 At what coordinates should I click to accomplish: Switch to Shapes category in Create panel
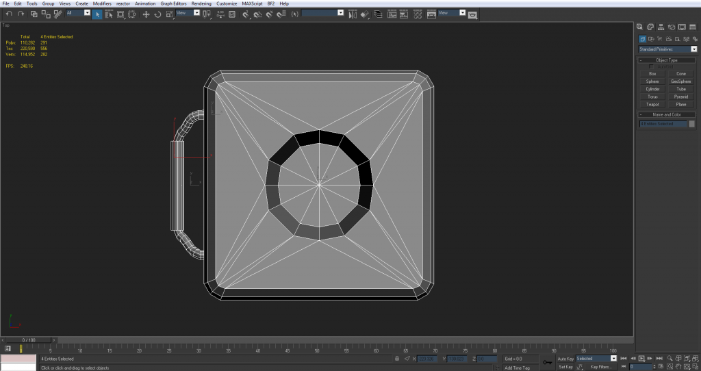click(652, 39)
